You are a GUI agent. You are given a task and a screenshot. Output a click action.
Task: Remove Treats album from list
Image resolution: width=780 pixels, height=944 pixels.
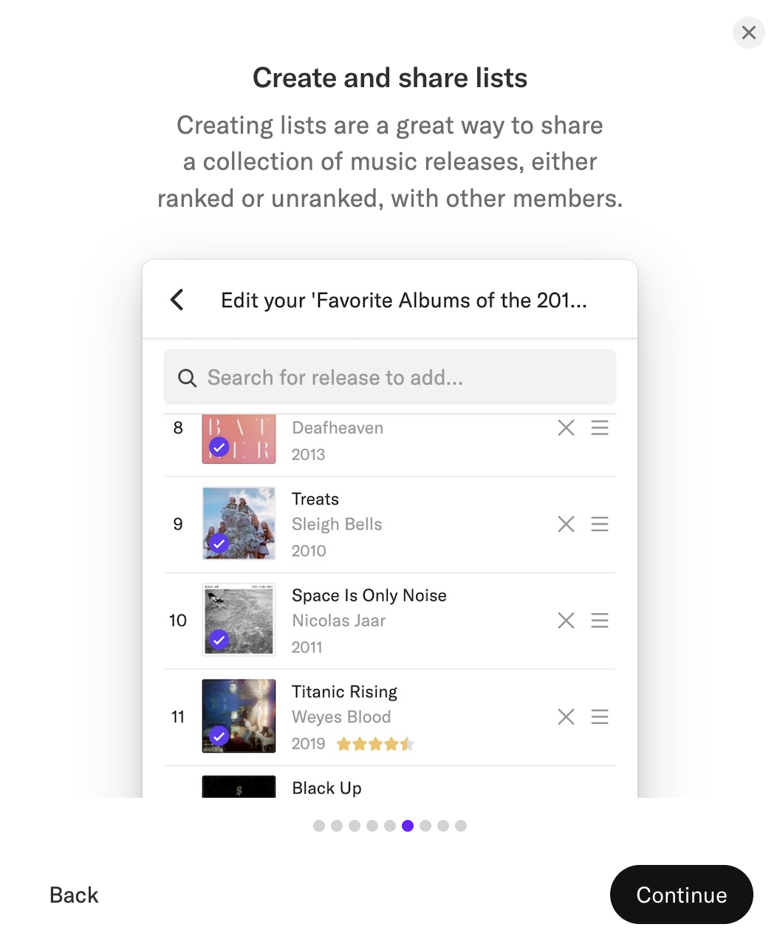(x=566, y=524)
